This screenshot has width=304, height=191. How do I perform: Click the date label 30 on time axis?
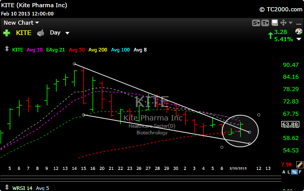pyautogui.click(x=175, y=168)
